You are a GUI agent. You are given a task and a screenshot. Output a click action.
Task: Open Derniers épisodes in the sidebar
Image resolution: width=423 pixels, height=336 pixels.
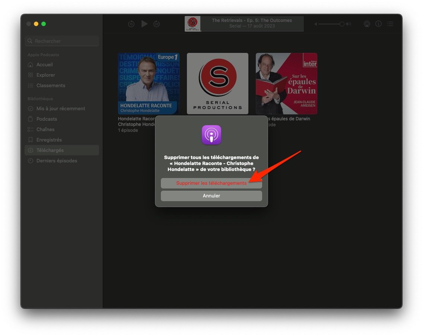click(62, 161)
